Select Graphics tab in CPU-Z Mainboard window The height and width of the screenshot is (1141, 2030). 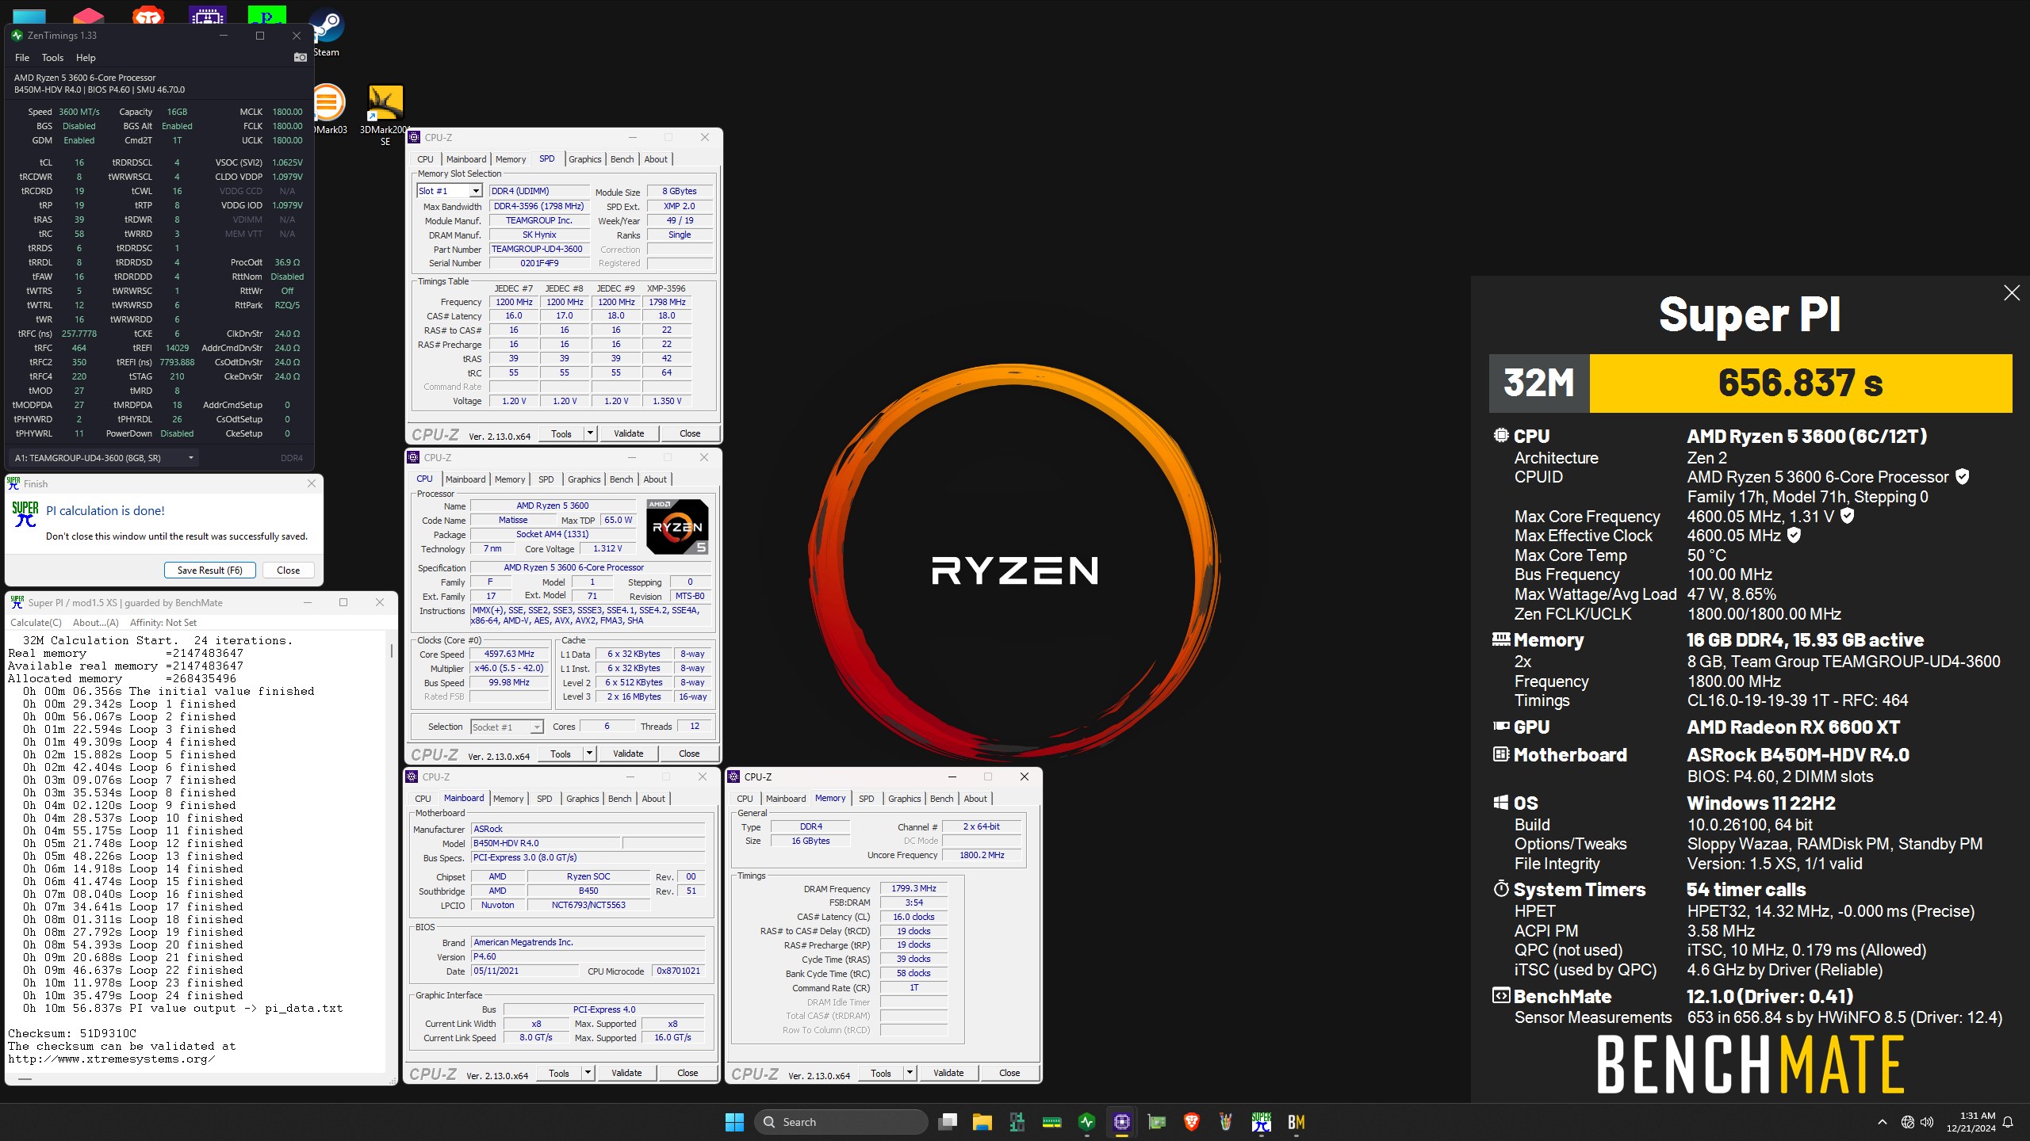pos(583,799)
